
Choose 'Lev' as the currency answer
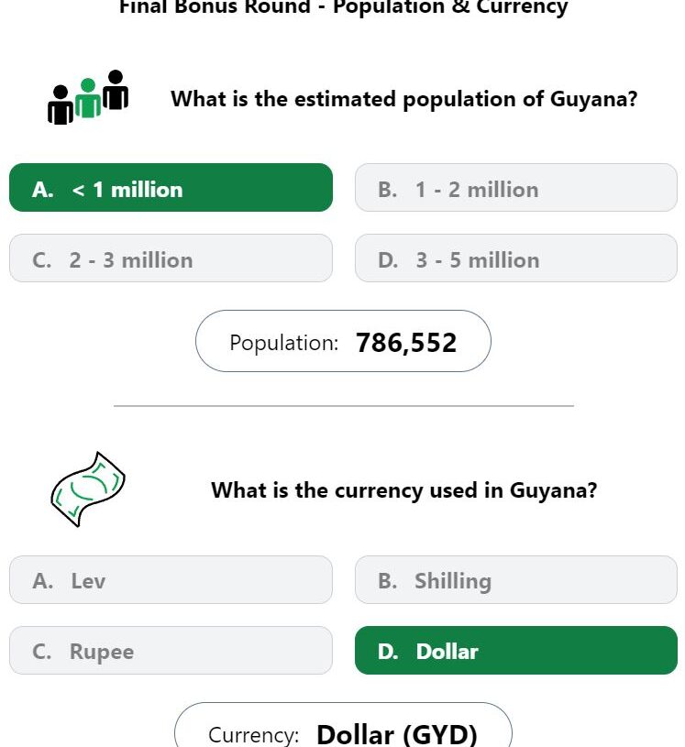pos(171,579)
